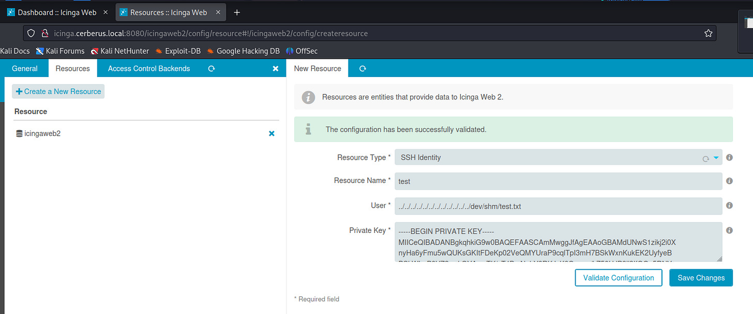Image resolution: width=753 pixels, height=314 pixels.
Task: Open the Exploit-DB bookmark
Action: (x=178, y=51)
